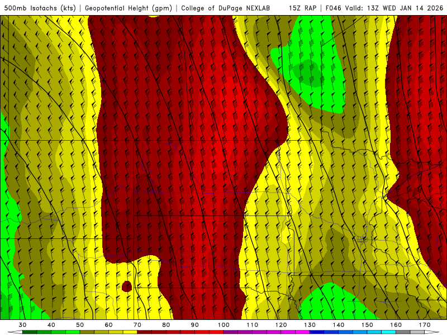Image resolution: width=447 pixels, height=335 pixels.
Task: Click the '500mb Isotachs (kts)' title text
Action: coord(40,8)
